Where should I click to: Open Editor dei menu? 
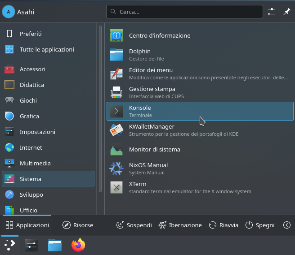[200, 73]
